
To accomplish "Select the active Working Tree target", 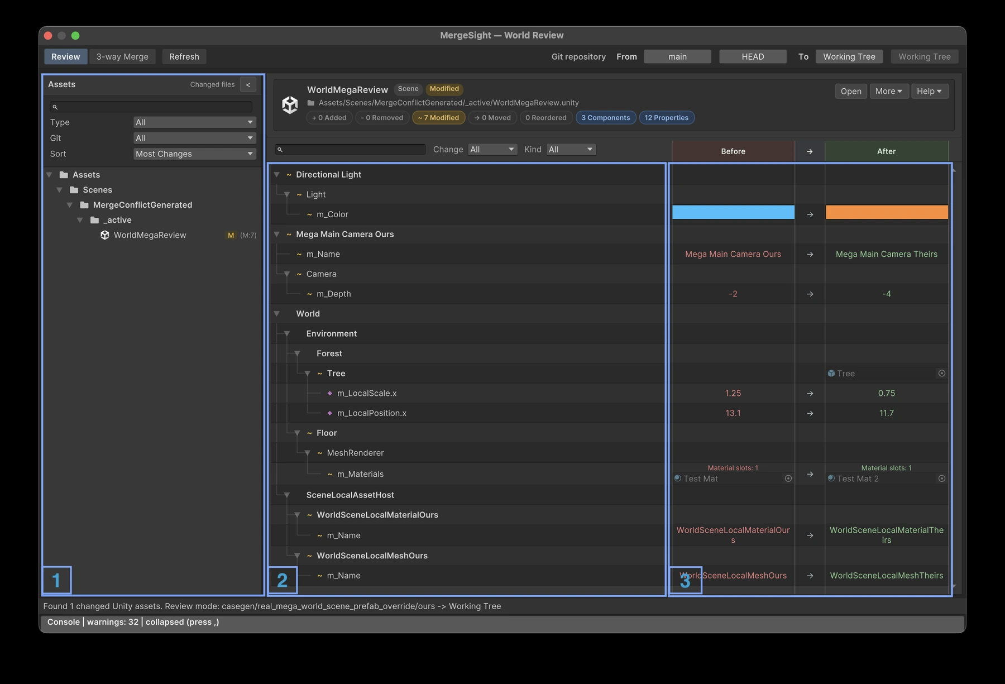I will (849, 56).
